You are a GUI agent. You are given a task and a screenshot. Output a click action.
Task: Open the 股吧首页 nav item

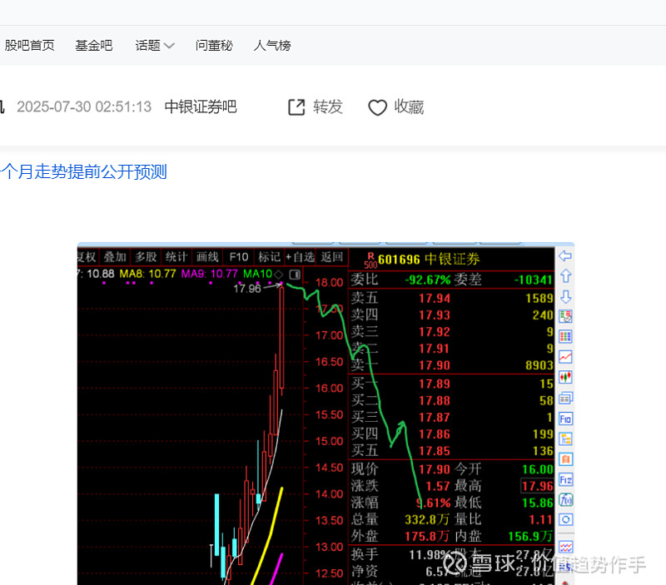point(30,46)
